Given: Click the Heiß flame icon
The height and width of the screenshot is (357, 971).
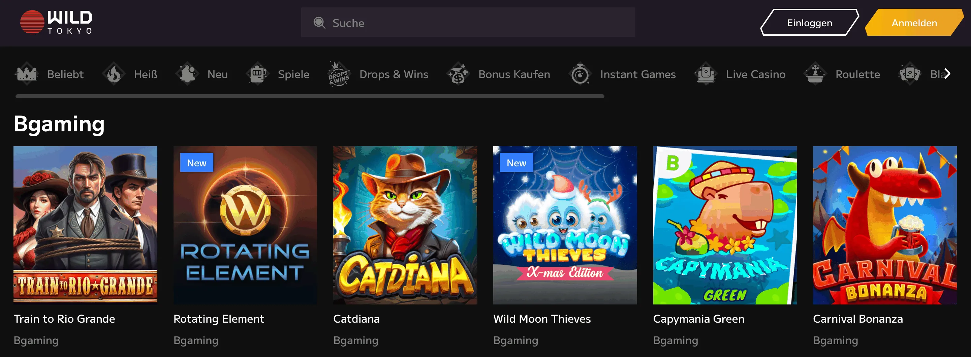Looking at the screenshot, I should [114, 74].
